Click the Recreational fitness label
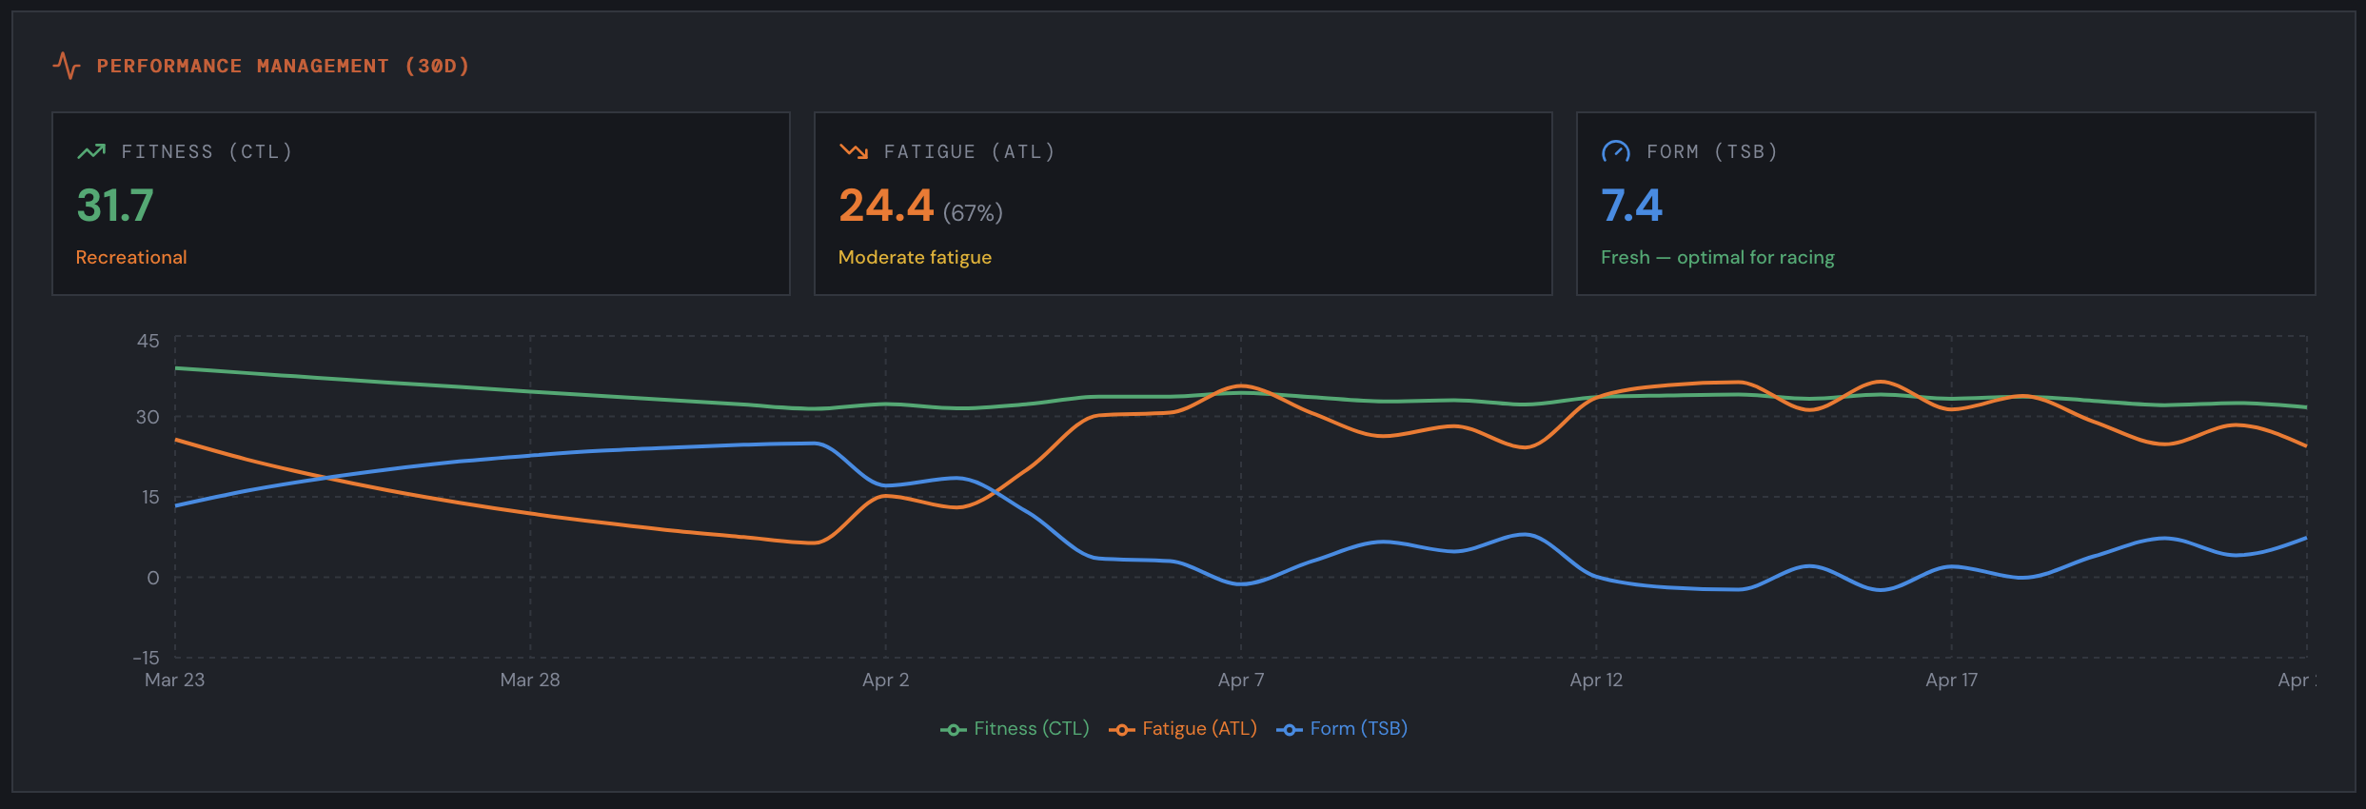2366x809 pixels. point(131,257)
